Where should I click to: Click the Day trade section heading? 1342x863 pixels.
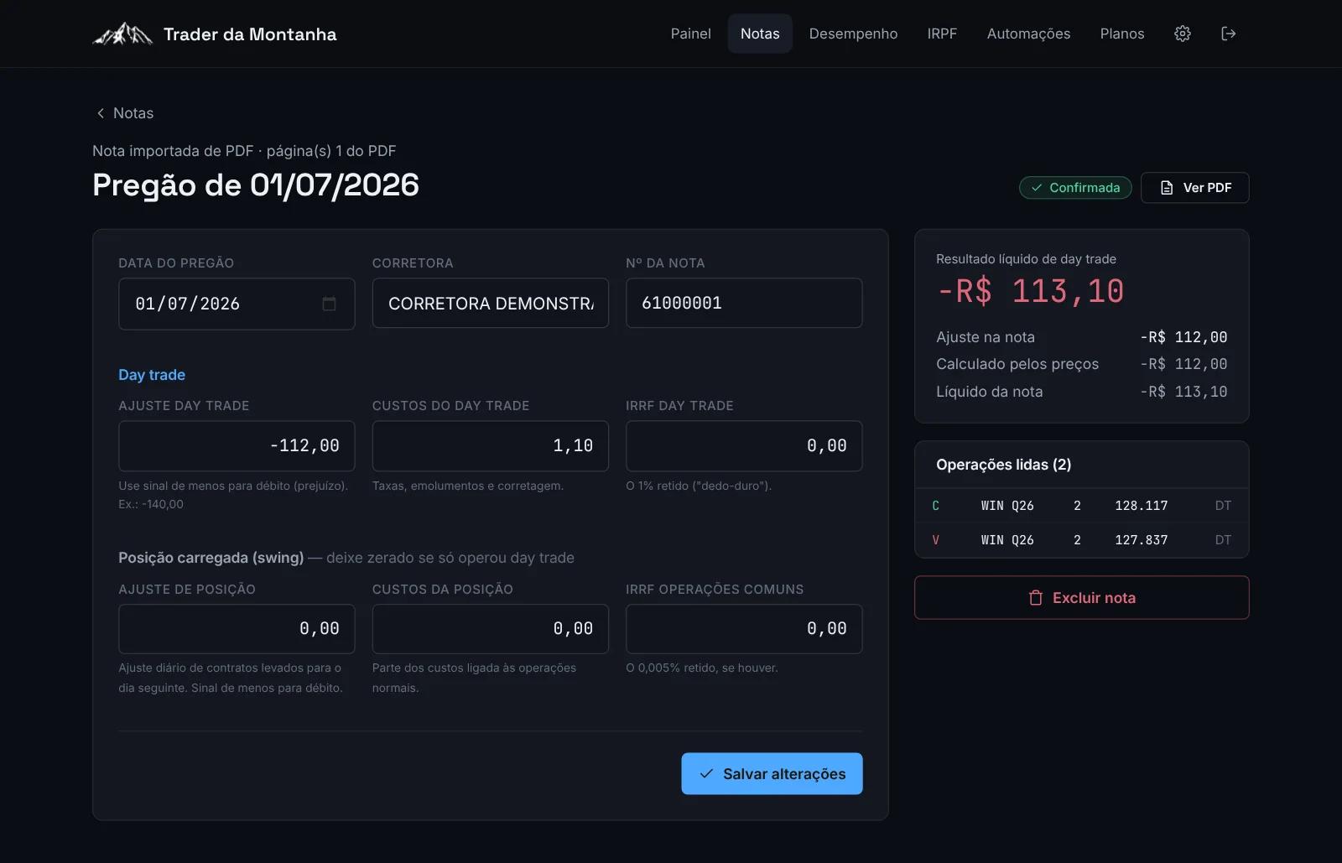coord(152,375)
